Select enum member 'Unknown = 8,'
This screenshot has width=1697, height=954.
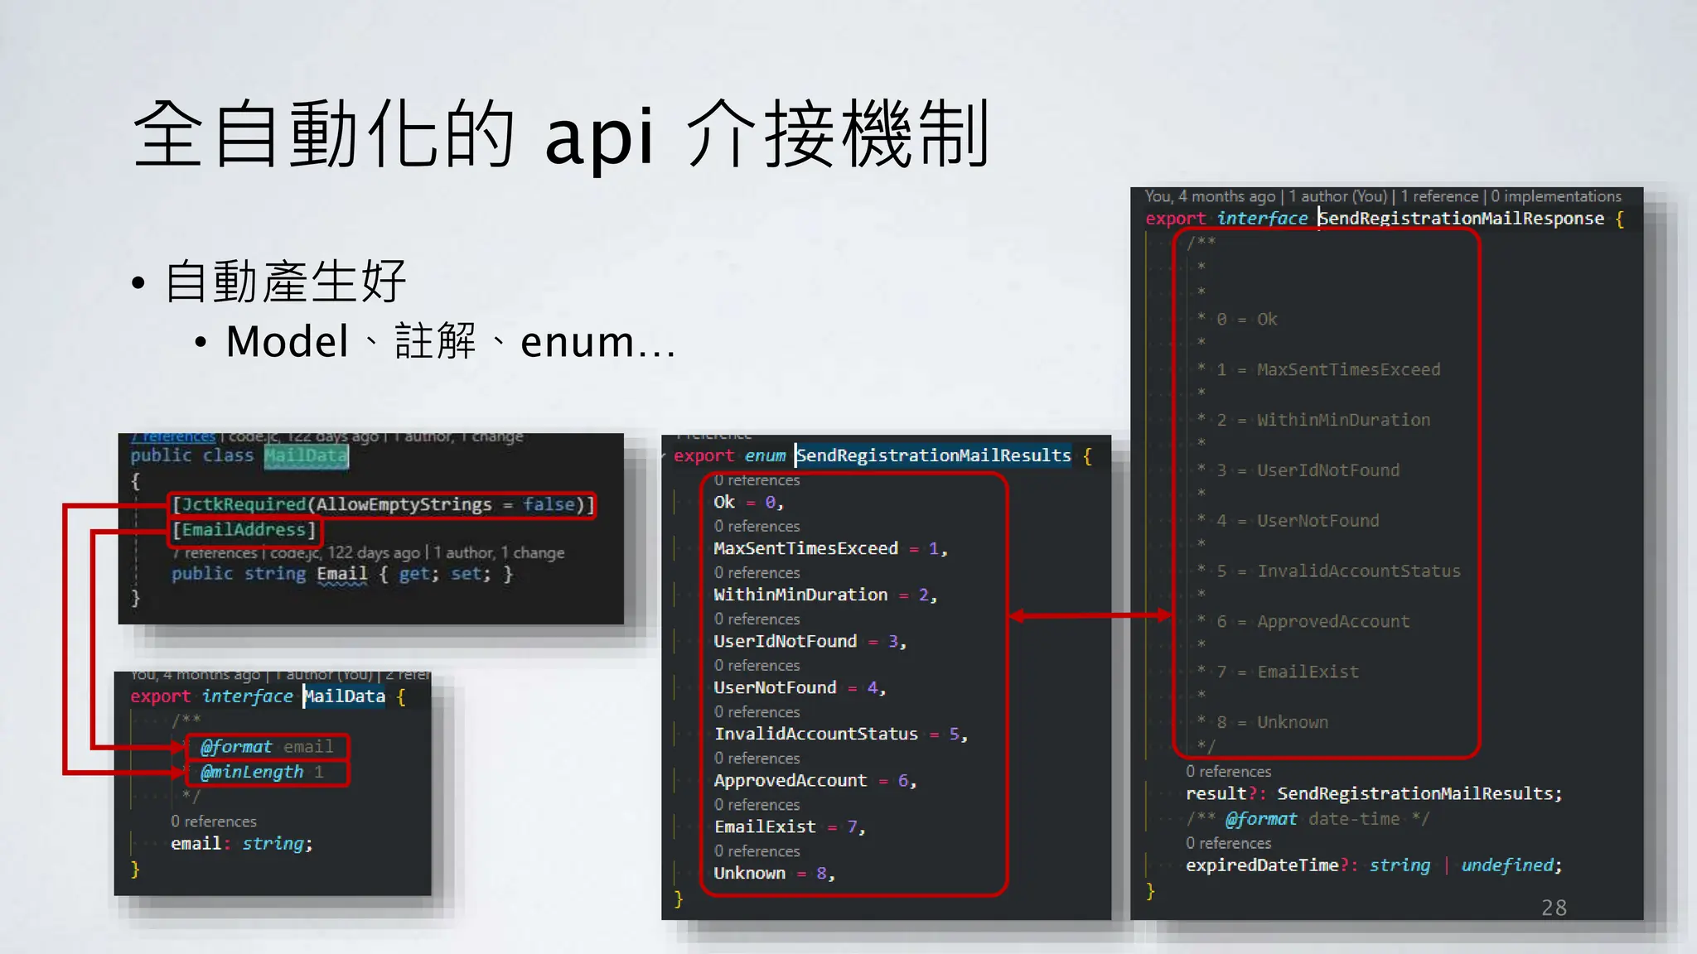774,873
